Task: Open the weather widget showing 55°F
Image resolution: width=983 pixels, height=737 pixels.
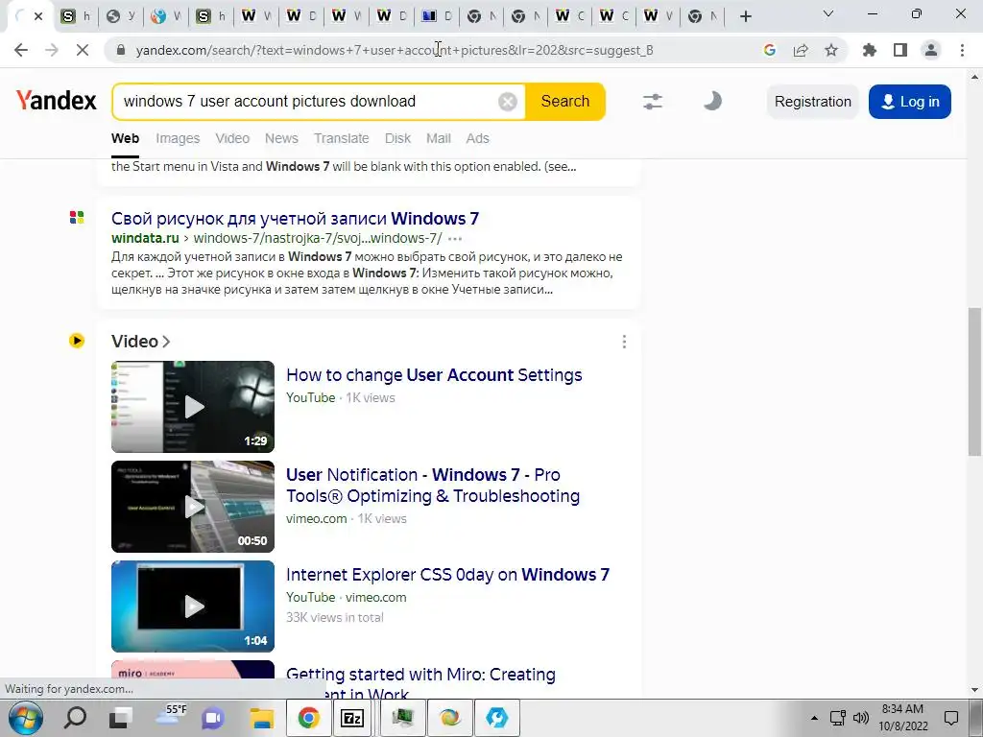Action: [x=170, y=716]
